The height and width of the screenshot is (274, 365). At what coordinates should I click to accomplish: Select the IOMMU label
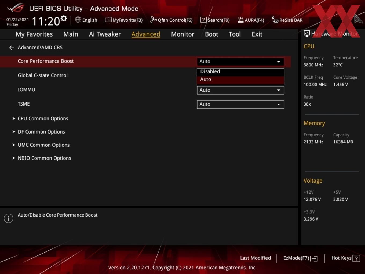(26, 90)
